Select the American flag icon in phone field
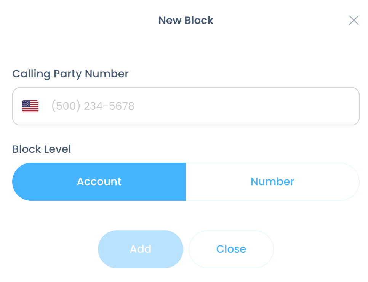The image size is (368, 282). coord(30,106)
